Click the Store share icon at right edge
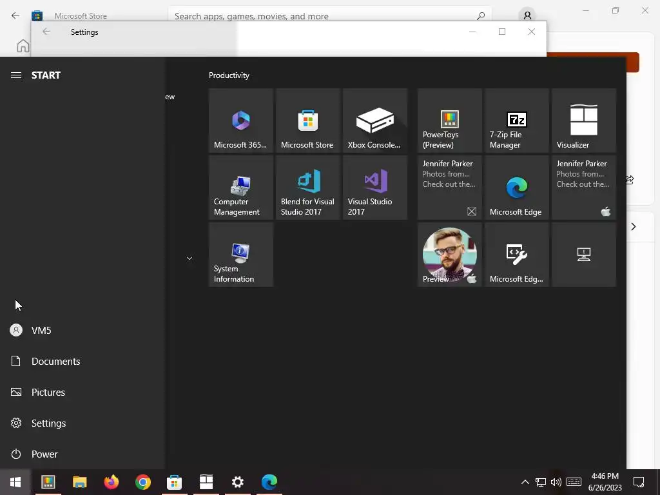 [x=630, y=180]
